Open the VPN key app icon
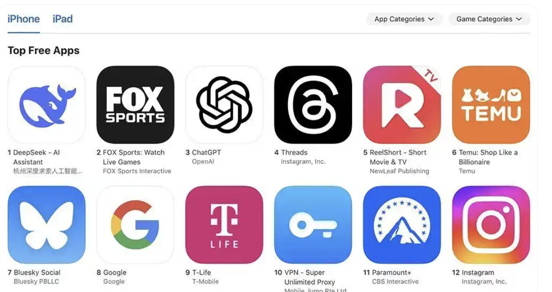The image size is (552, 292). 313,225
